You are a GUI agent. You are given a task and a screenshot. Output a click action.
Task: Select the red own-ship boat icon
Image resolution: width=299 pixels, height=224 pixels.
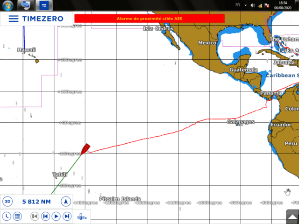point(85,148)
